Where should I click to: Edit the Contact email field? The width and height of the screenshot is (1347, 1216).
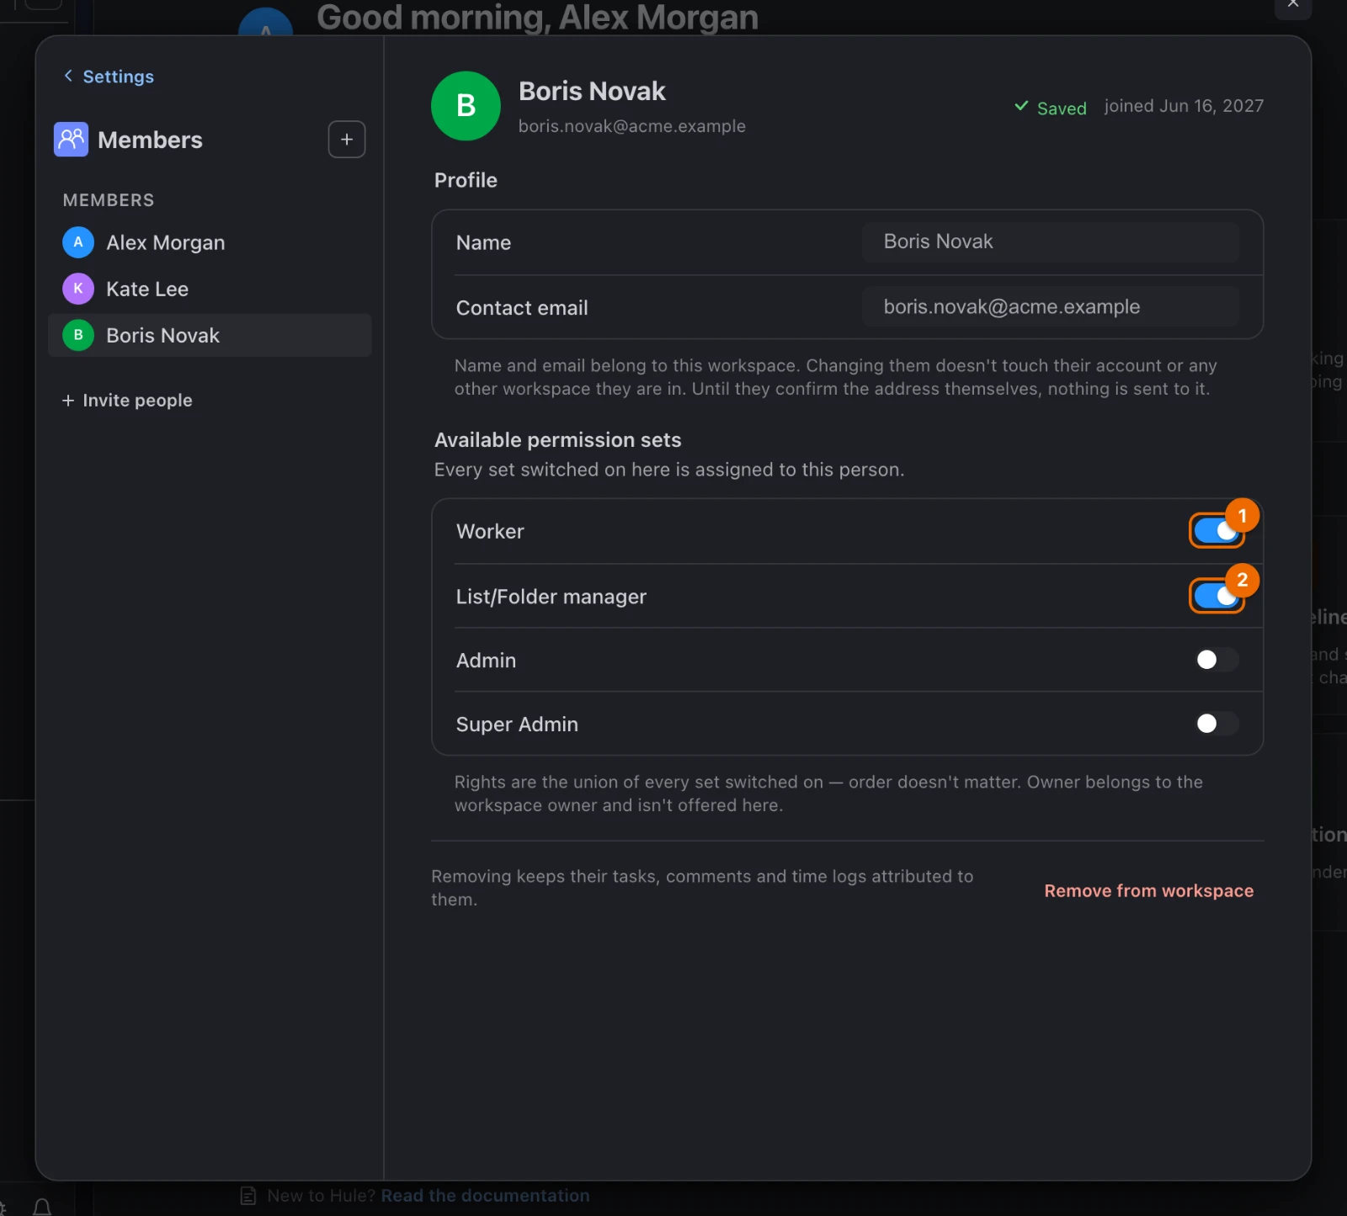tap(1050, 306)
